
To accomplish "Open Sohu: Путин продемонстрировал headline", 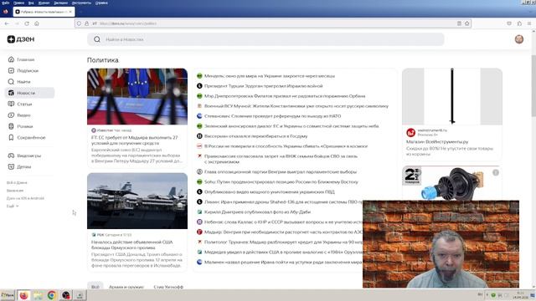I will click(281, 182).
